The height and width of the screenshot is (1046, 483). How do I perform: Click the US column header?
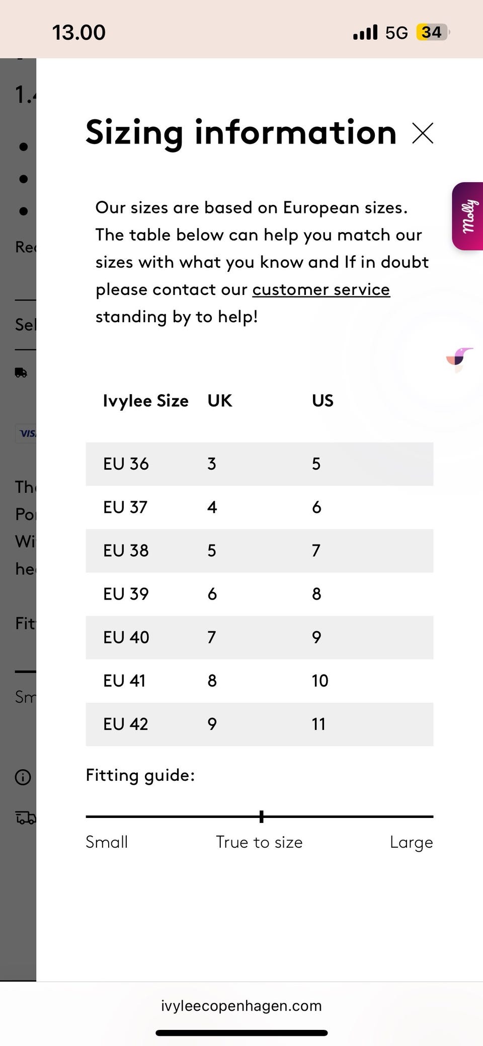pyautogui.click(x=323, y=401)
